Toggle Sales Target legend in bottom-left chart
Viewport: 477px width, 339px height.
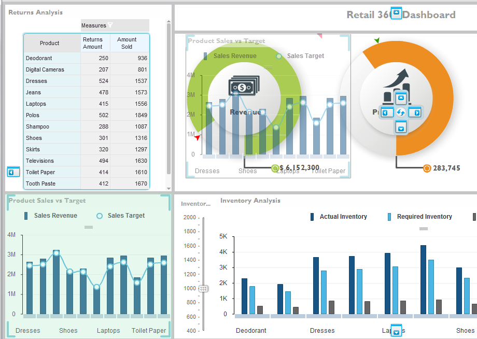121,216
